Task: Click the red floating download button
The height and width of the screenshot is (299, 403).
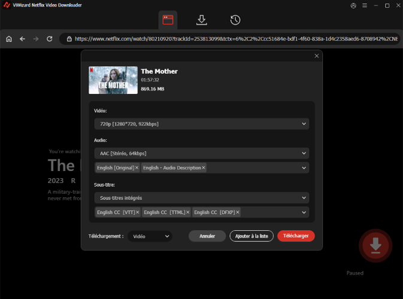Action: [x=375, y=245]
